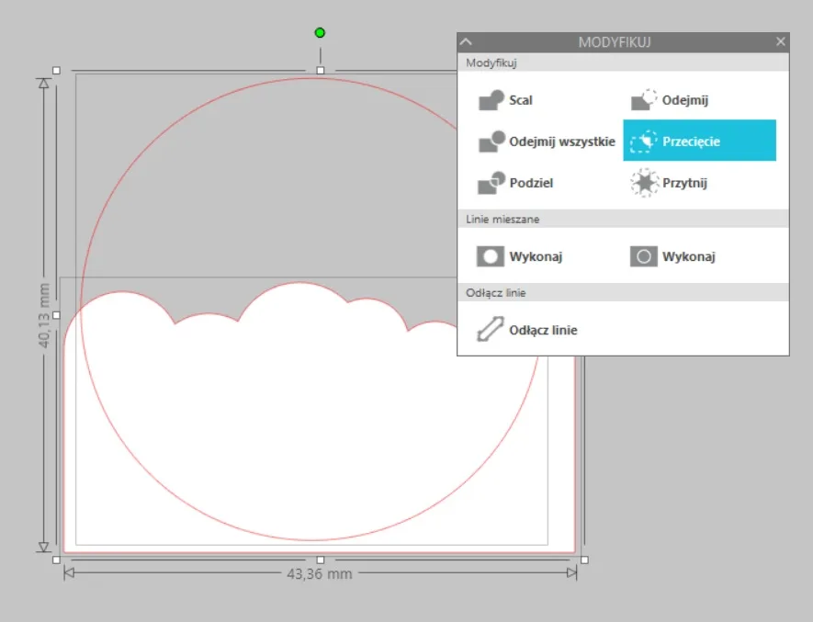Image resolution: width=813 pixels, height=622 pixels.
Task: Click the Scal (weld) icon
Action: [491, 100]
